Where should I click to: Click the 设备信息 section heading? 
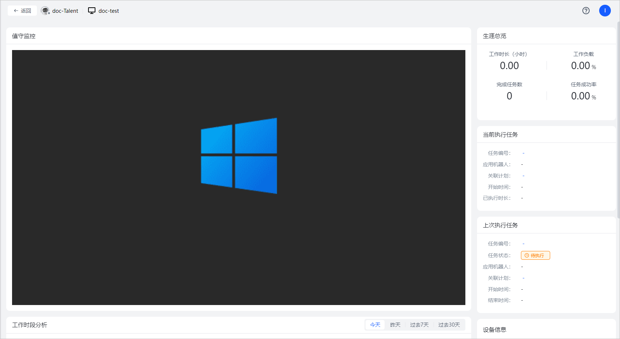(x=494, y=330)
